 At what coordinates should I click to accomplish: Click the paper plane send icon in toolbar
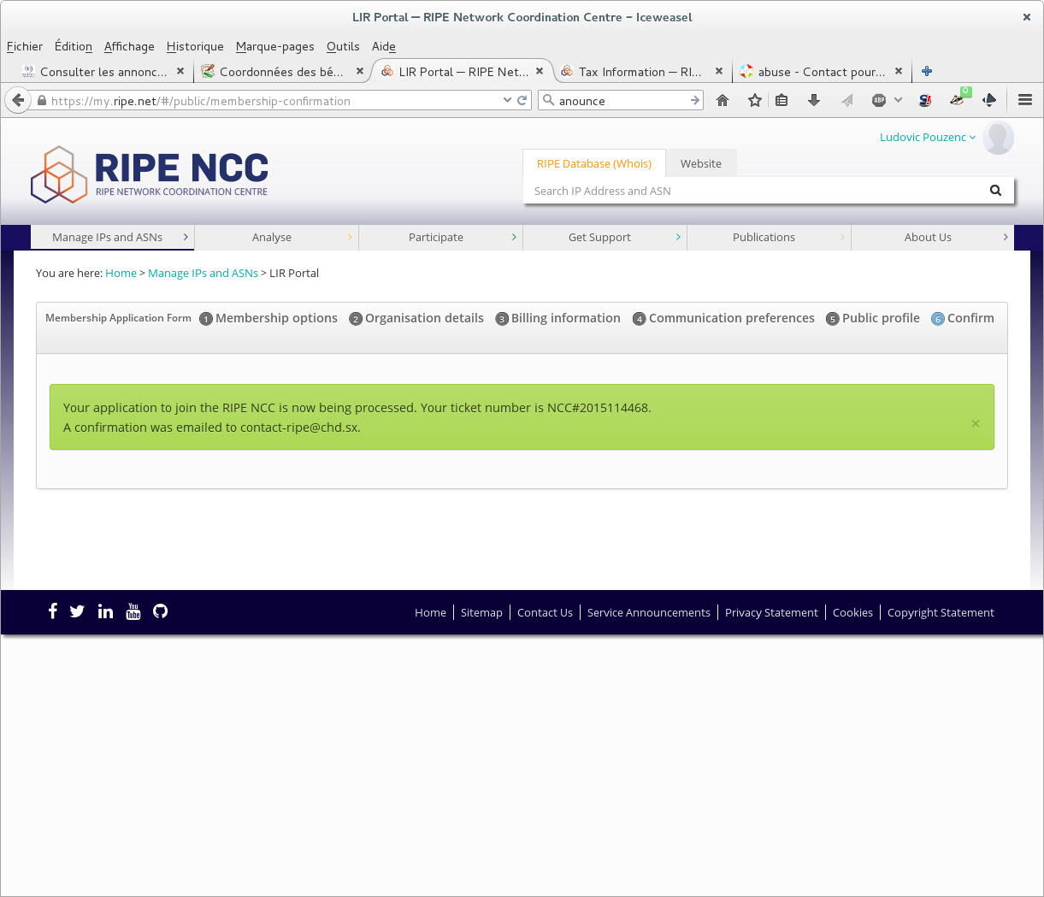[x=847, y=100]
